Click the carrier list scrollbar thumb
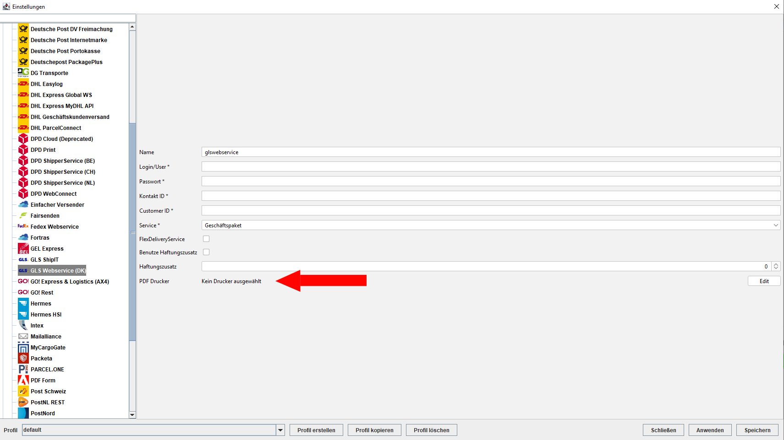This screenshot has height=440, width=784. [132, 232]
